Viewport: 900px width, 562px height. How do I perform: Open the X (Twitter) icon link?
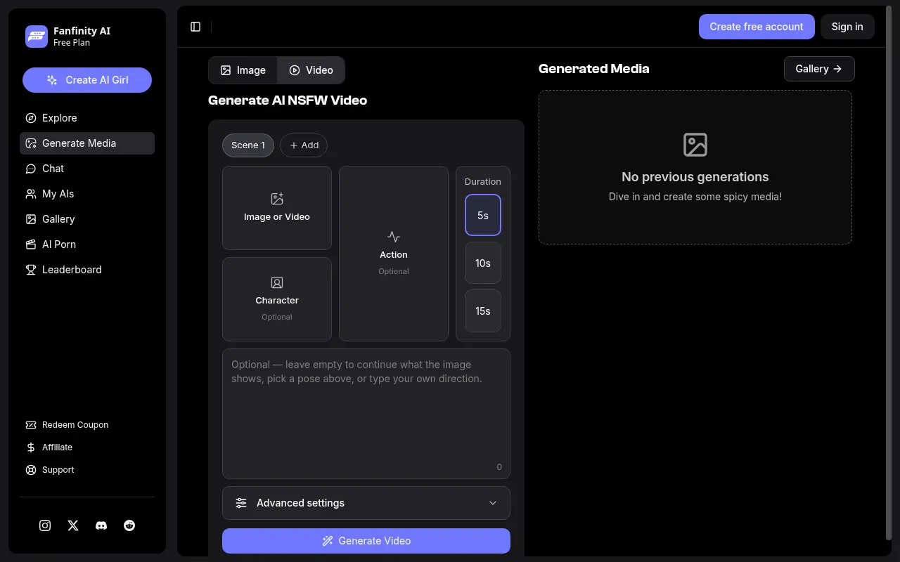73,525
